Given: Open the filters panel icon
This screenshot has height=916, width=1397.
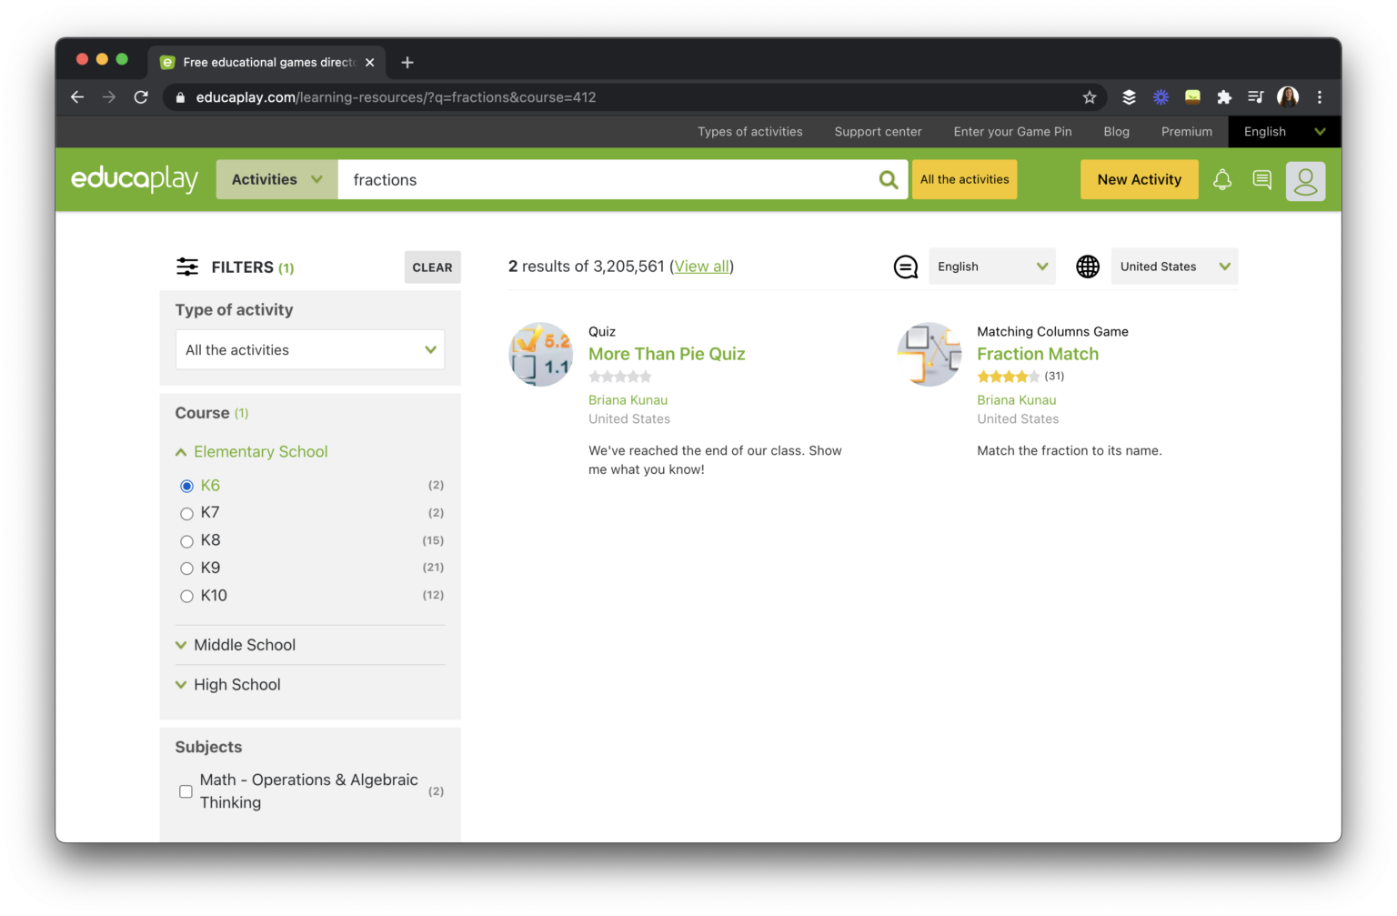Looking at the screenshot, I should [186, 267].
